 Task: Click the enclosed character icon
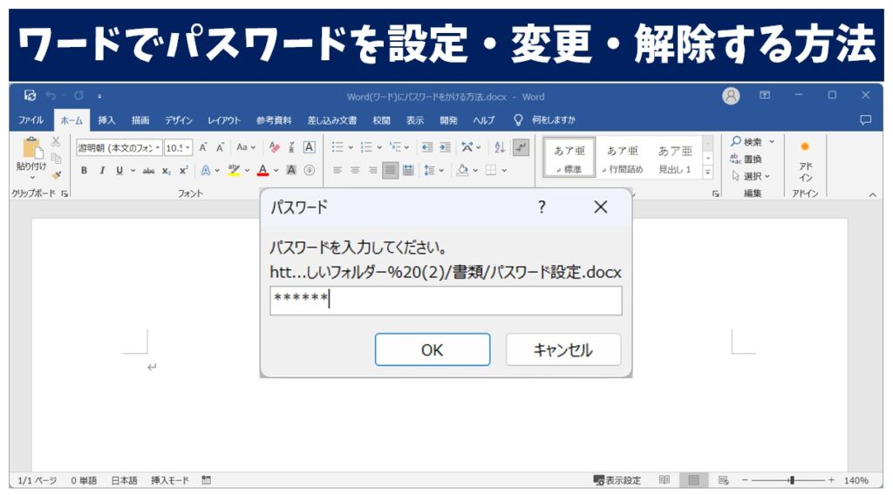click(x=310, y=170)
